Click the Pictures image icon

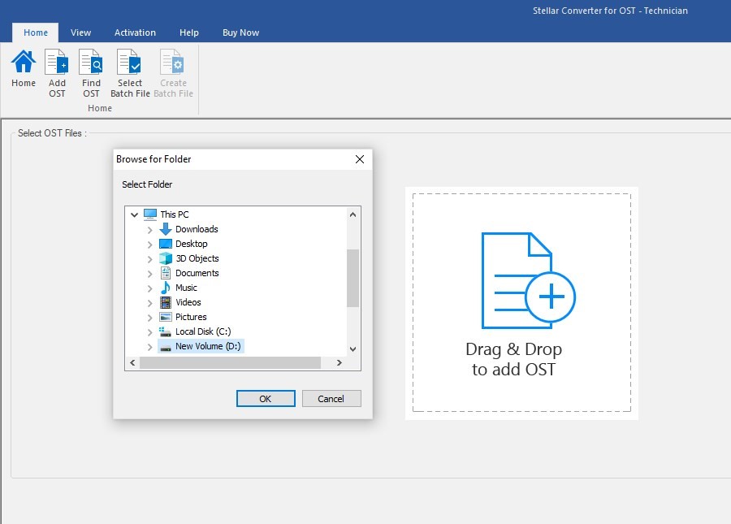click(x=166, y=317)
